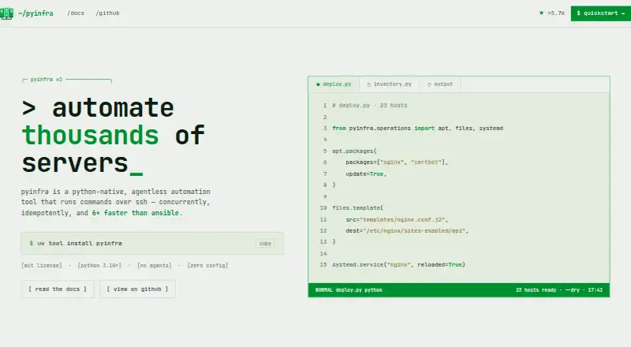Click the 'files.template(' code line

tap(358, 207)
